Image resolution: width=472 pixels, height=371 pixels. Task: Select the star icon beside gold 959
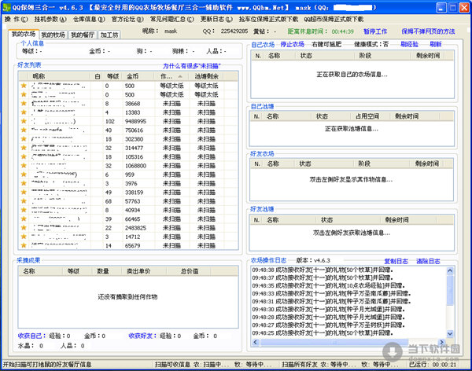click(x=24, y=174)
